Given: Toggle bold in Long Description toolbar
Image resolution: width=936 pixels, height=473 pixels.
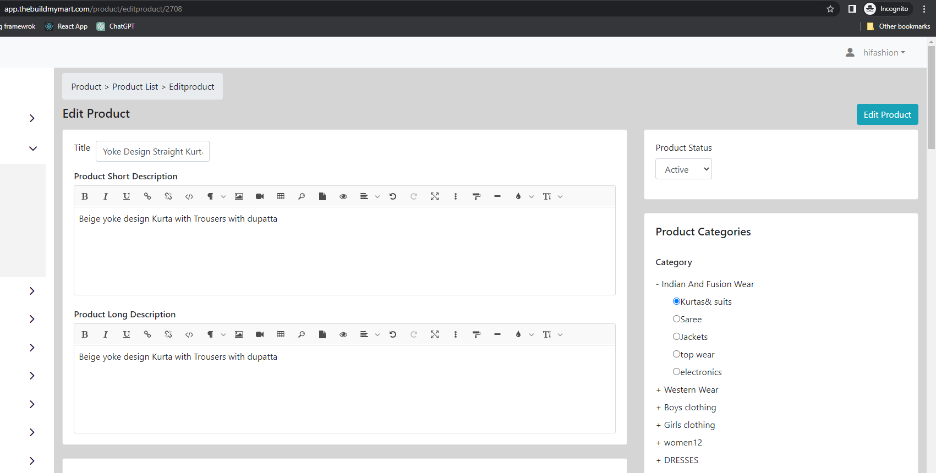Looking at the screenshot, I should pyautogui.click(x=85, y=334).
